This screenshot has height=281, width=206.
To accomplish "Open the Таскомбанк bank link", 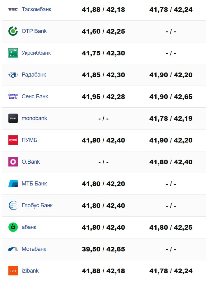I will pyautogui.click(x=36, y=9).
